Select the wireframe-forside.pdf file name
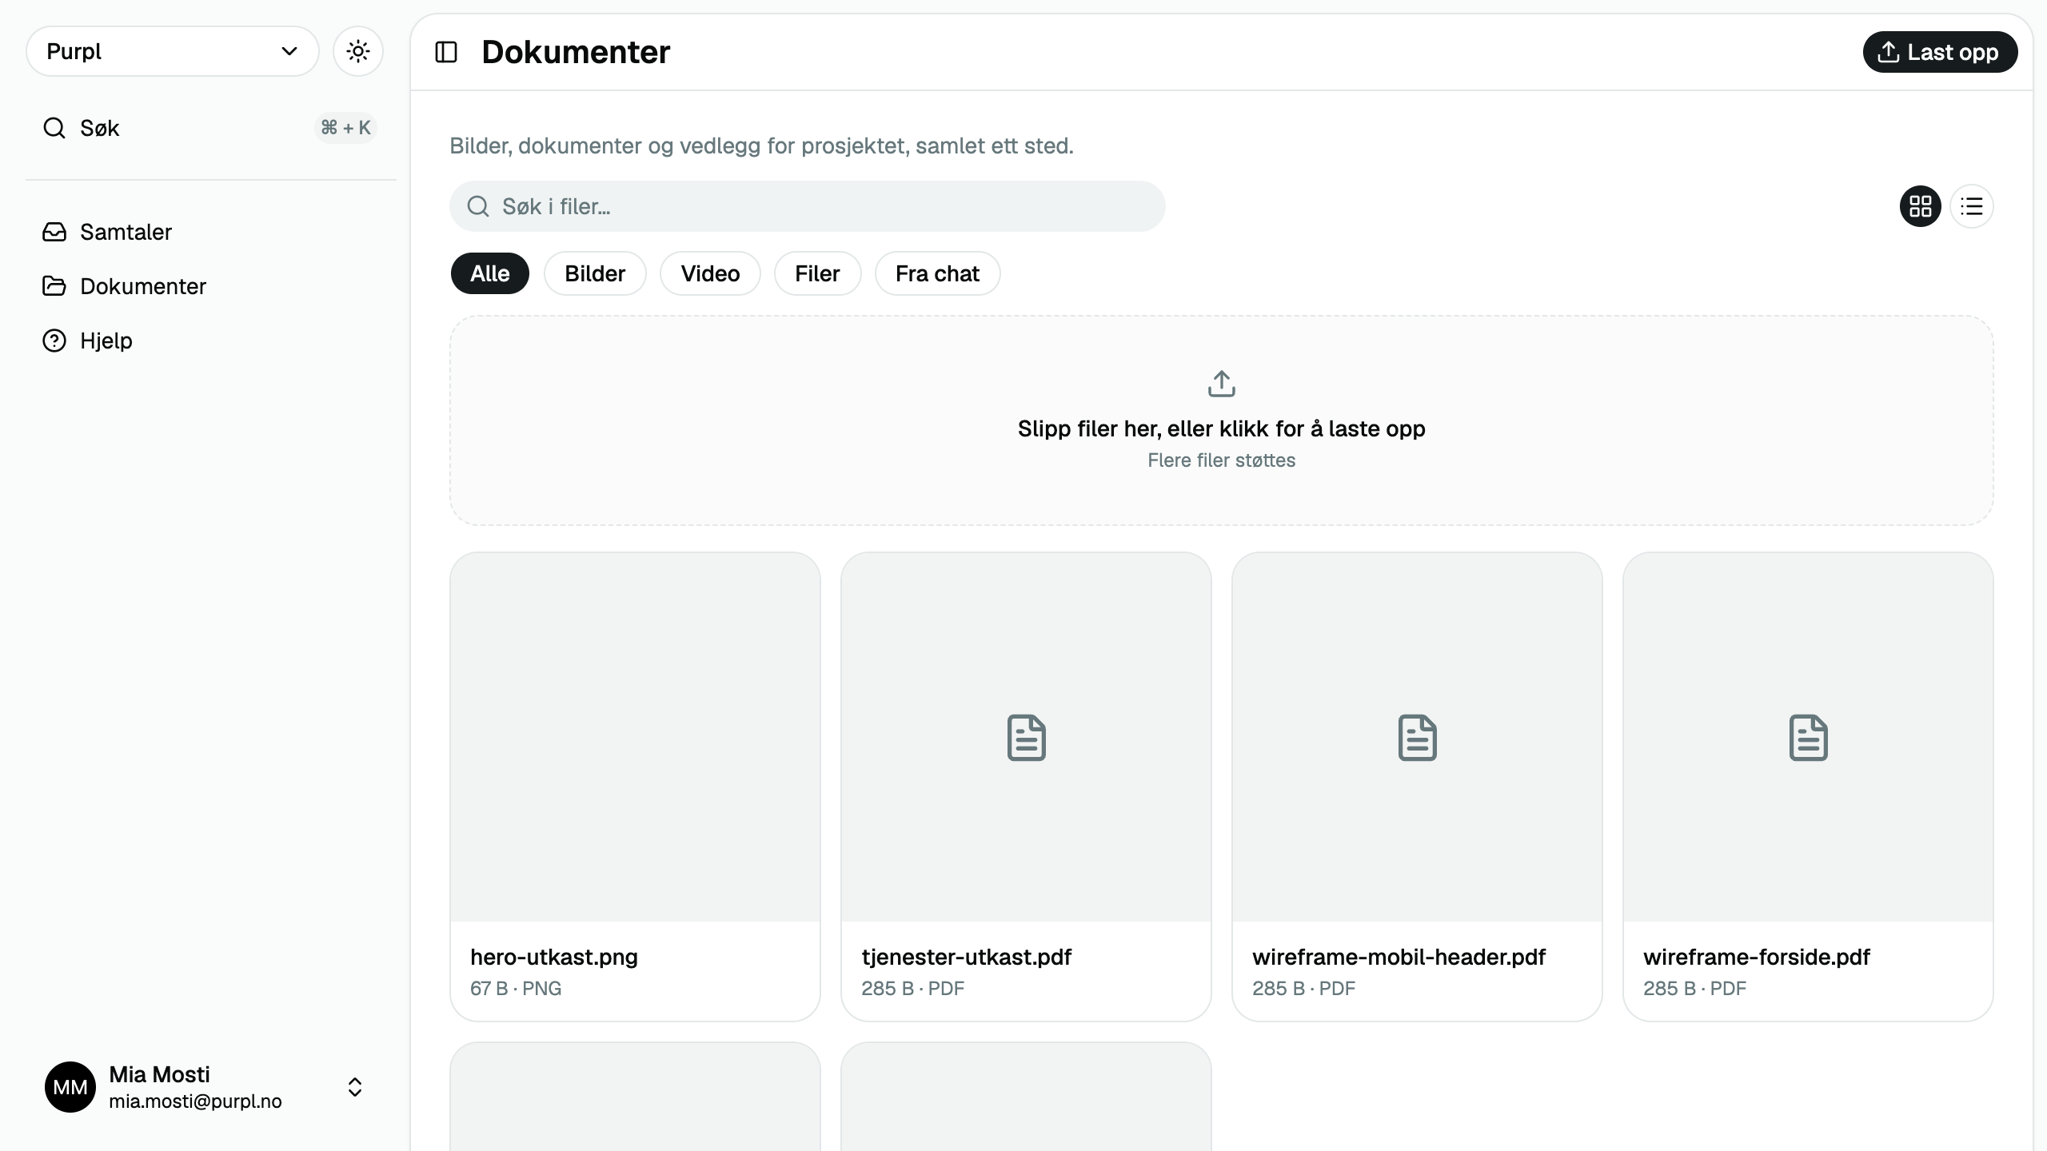This screenshot has width=2047, height=1151. 1757,957
